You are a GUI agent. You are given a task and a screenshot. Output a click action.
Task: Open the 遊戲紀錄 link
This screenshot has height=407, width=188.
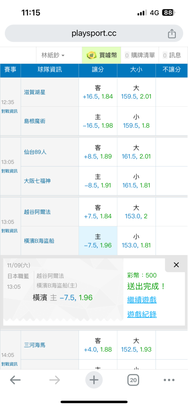tap(142, 314)
